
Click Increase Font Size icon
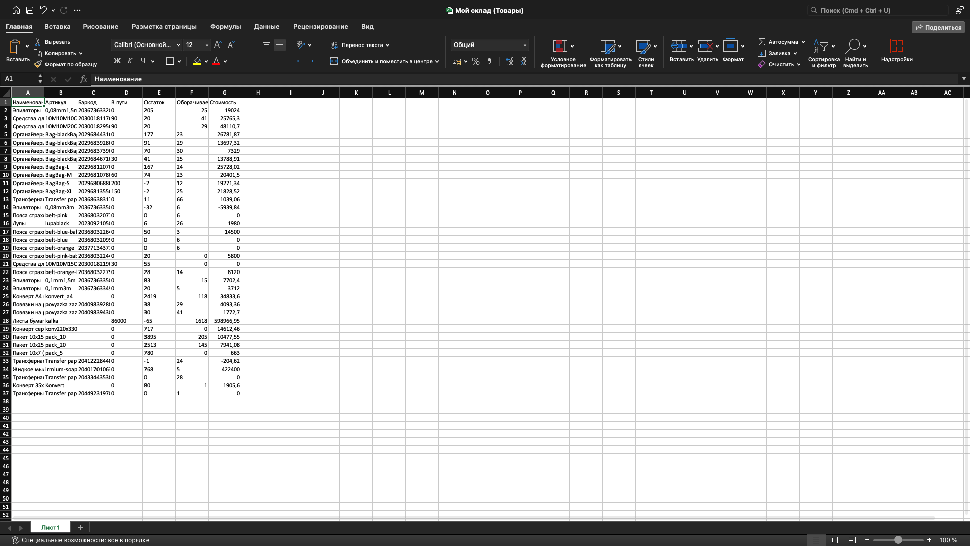point(218,45)
